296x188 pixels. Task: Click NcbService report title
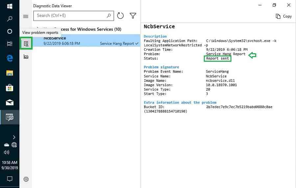tap(159, 27)
